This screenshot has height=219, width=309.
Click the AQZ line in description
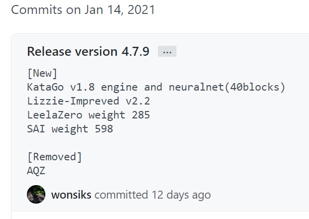[36, 171]
